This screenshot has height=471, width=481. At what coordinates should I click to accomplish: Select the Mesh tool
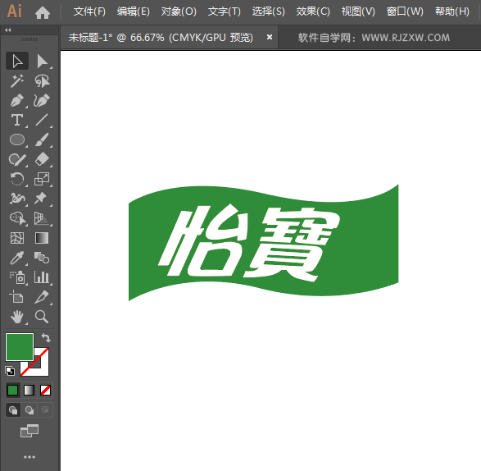pos(17,238)
